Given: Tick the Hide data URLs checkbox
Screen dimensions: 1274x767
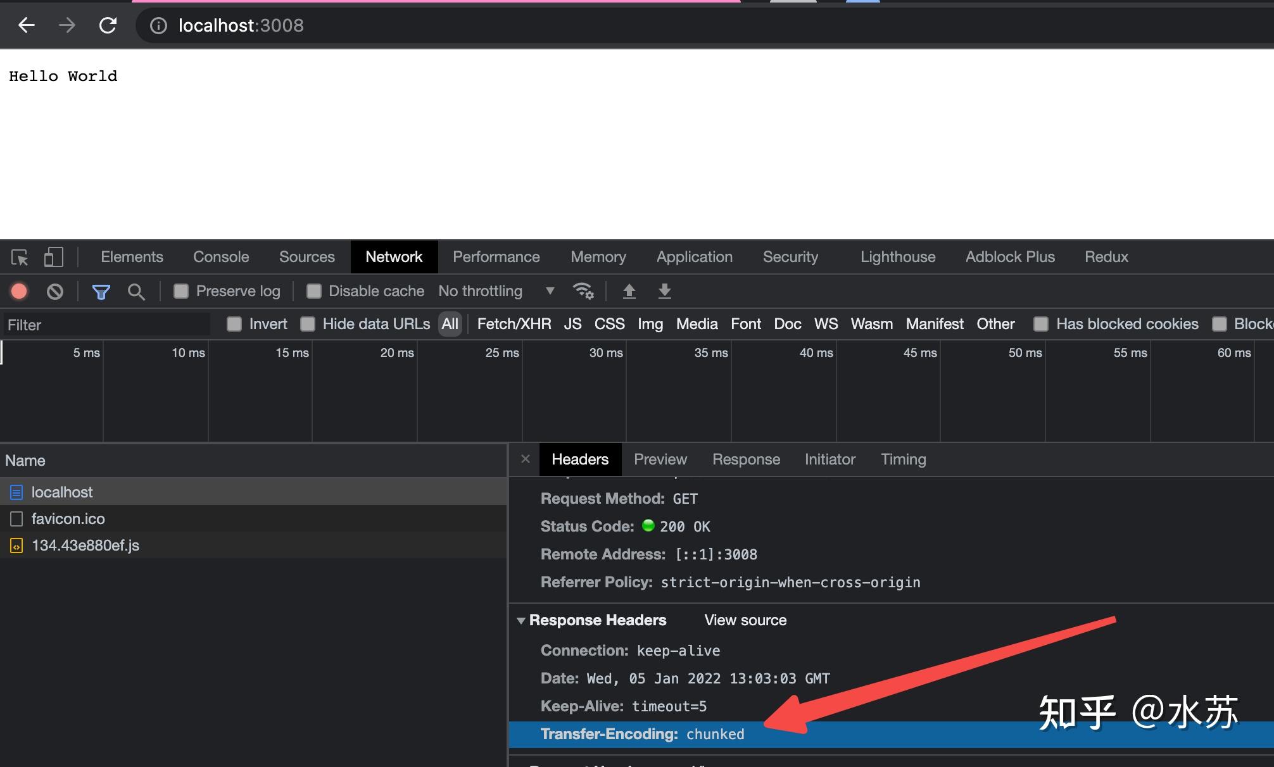Looking at the screenshot, I should point(308,324).
